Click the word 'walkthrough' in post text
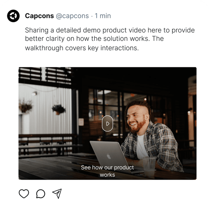This screenshot has height=209, width=209. coord(44,48)
